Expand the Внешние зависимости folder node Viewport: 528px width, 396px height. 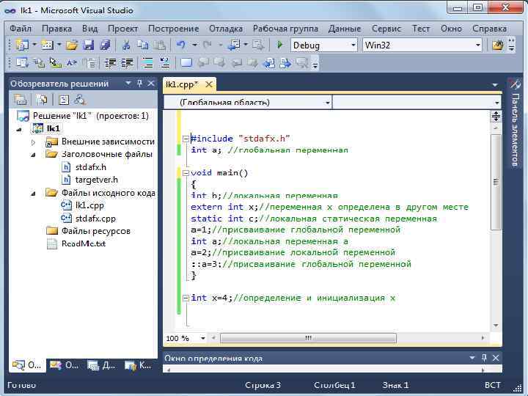(x=34, y=142)
